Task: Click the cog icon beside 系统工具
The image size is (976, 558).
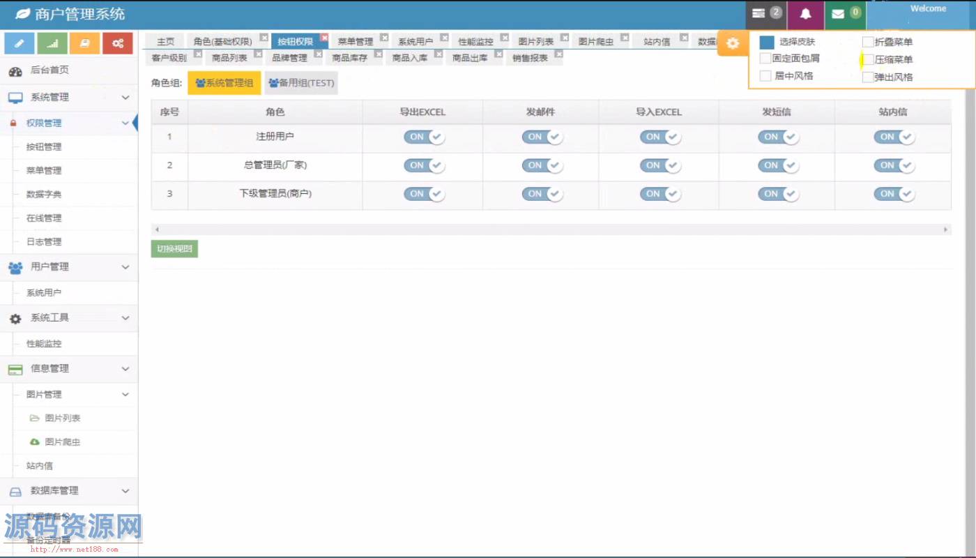Action: tap(15, 318)
